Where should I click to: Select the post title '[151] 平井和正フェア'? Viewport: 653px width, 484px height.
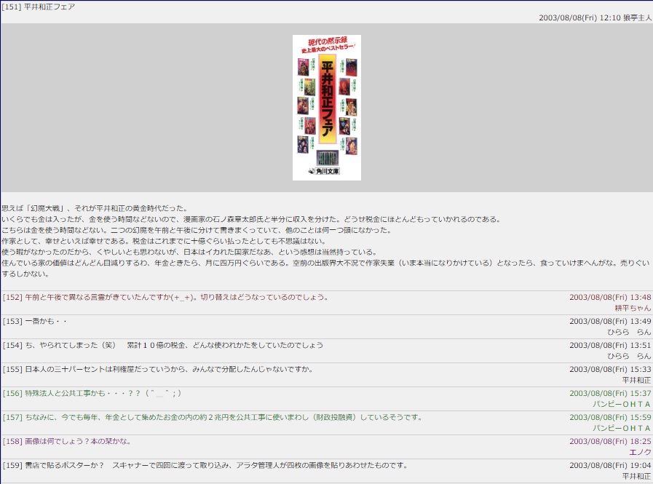(x=39, y=7)
